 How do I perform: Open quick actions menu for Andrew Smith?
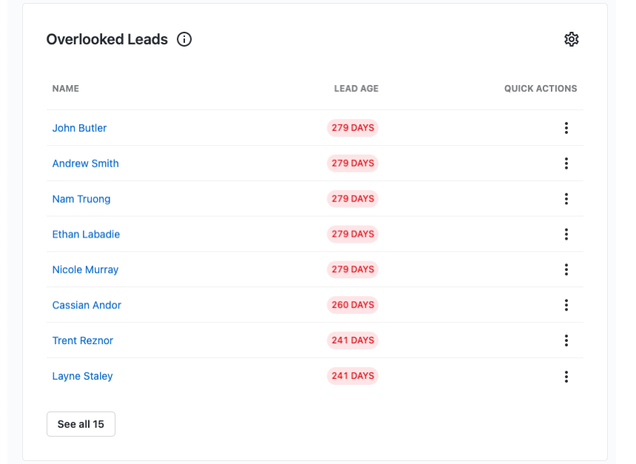click(566, 164)
